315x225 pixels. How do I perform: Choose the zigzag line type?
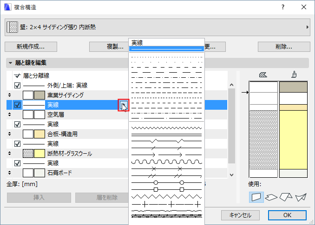click(x=166, y=128)
